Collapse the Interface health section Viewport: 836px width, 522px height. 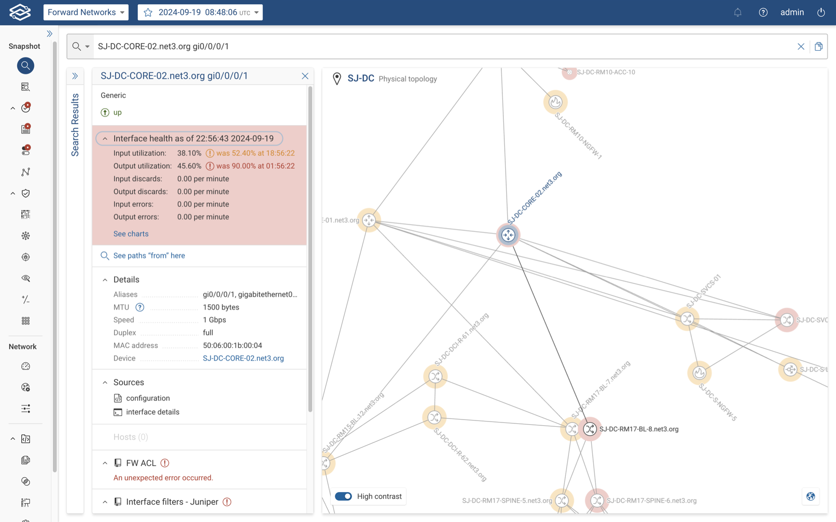pos(105,139)
